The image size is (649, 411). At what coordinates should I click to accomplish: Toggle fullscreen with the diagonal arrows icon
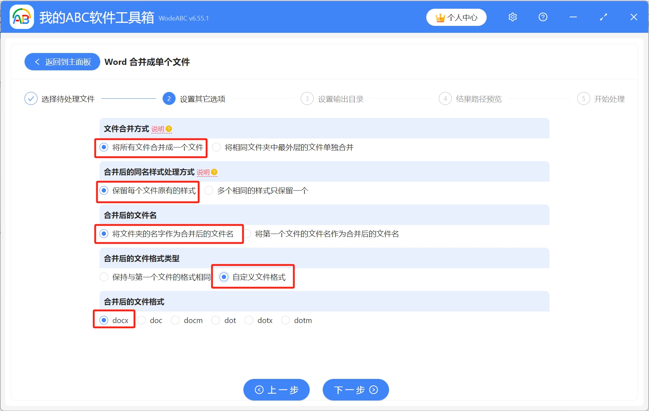(603, 17)
